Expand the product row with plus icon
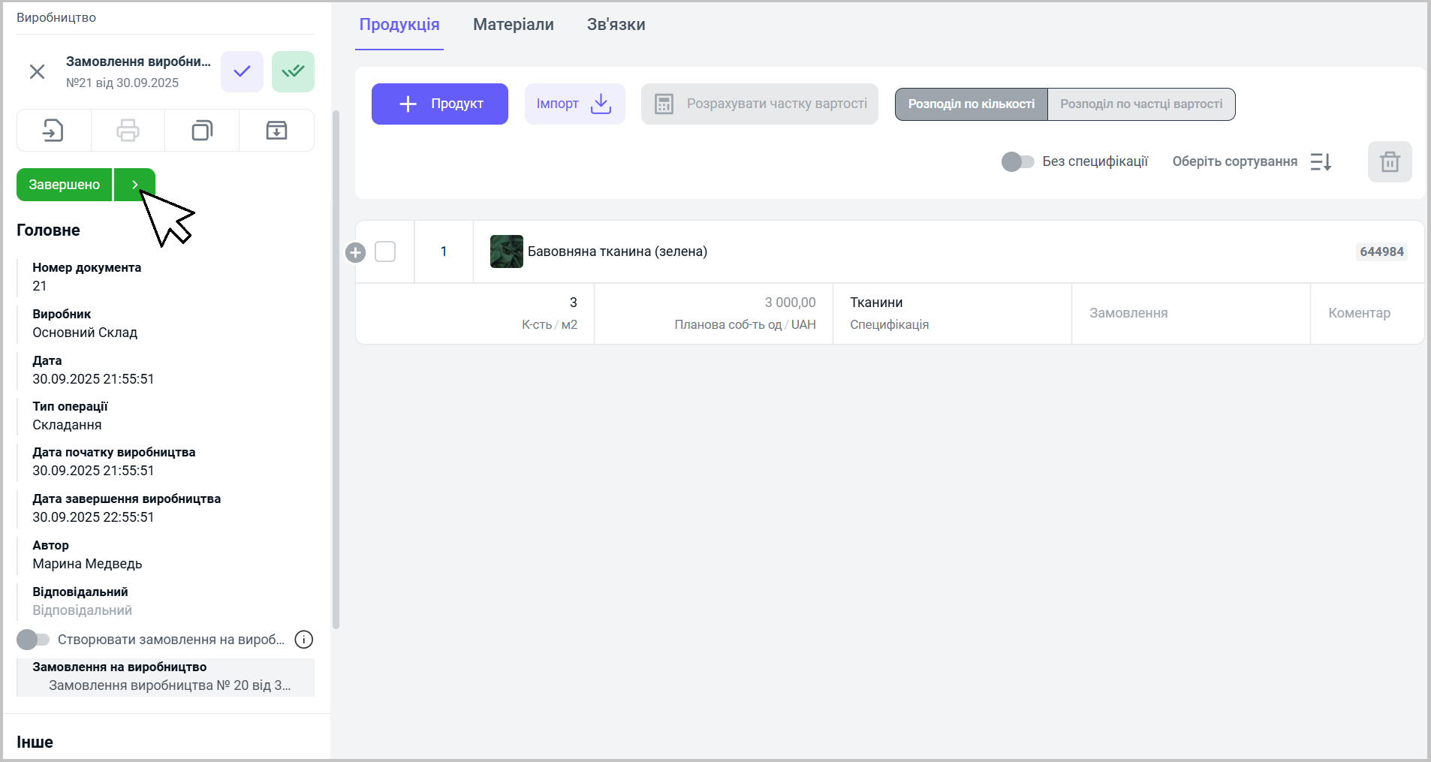 point(356,253)
